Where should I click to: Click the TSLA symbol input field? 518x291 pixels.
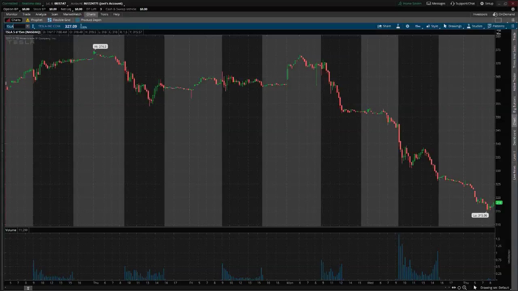15,26
